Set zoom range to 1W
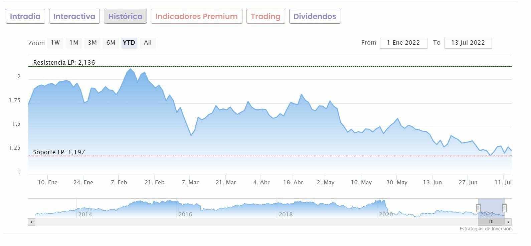The image size is (531, 246). coord(55,43)
